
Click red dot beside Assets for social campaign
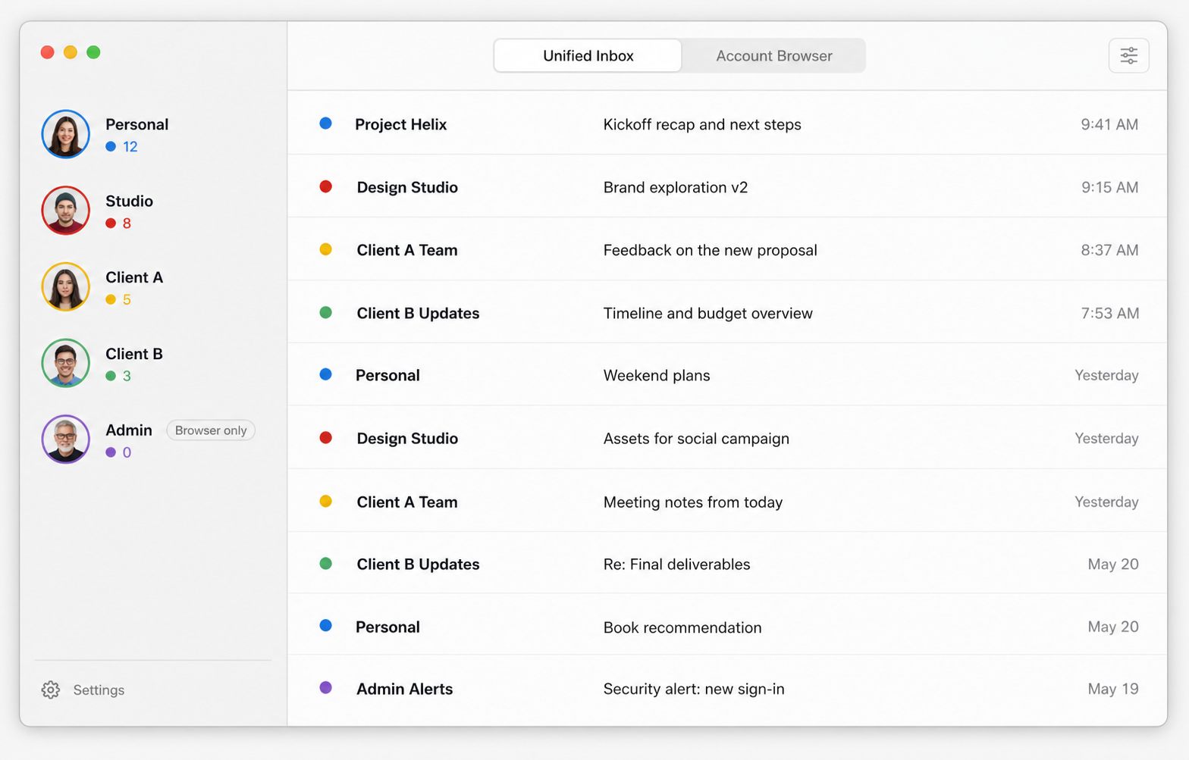(x=325, y=437)
